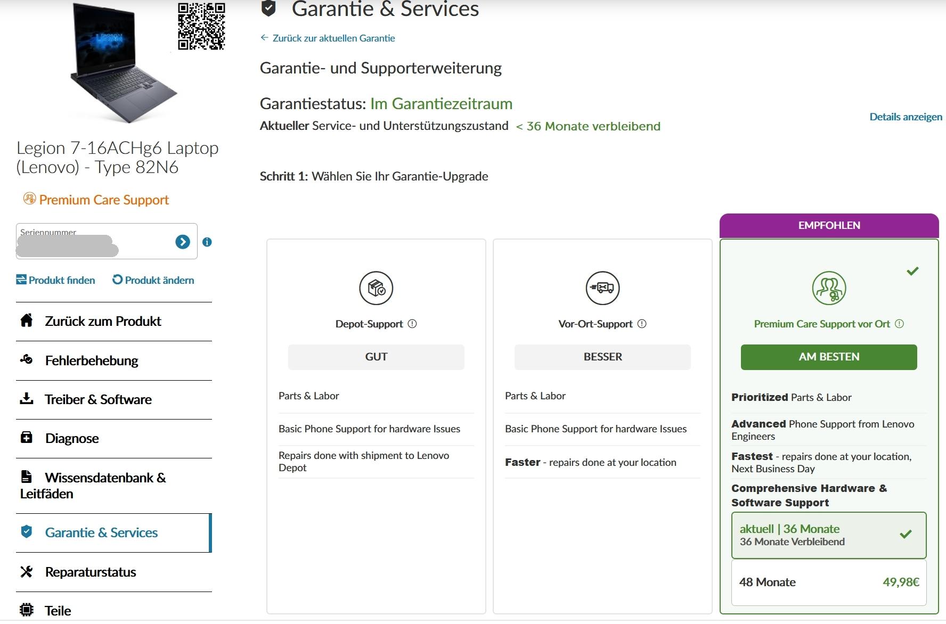Open Treiber & Software menu item

[114, 399]
